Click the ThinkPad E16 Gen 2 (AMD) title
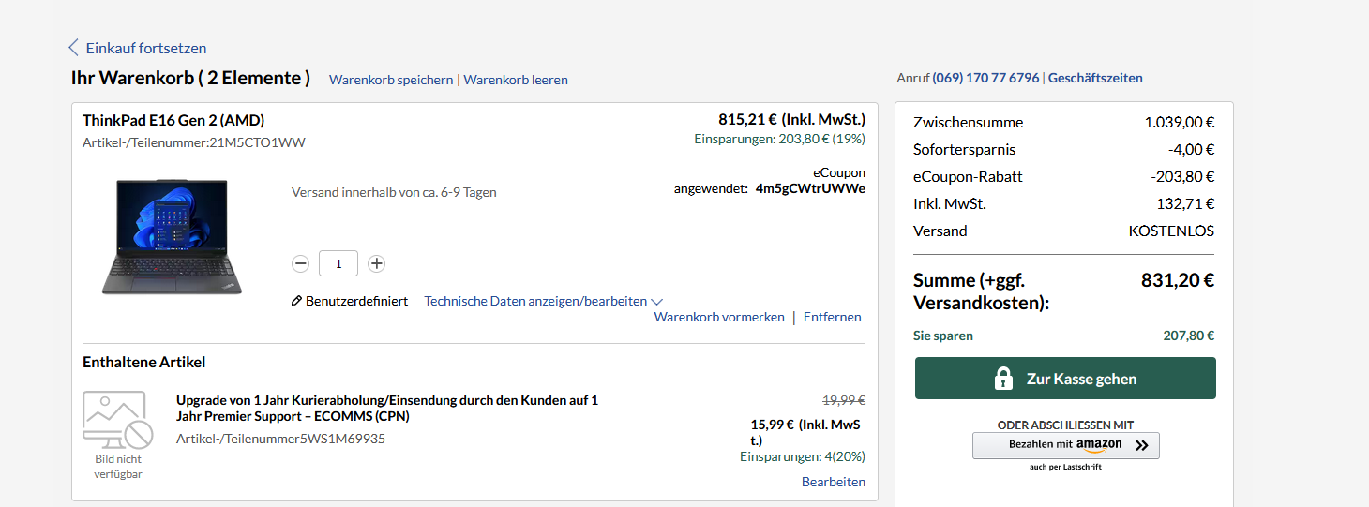Viewport: 1369px width, 507px height. tap(173, 120)
